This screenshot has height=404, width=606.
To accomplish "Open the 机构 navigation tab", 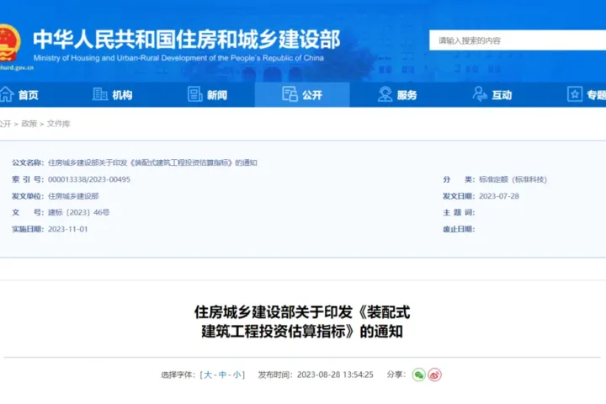I will click(x=122, y=95).
